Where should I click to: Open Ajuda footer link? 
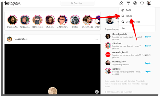113,81
